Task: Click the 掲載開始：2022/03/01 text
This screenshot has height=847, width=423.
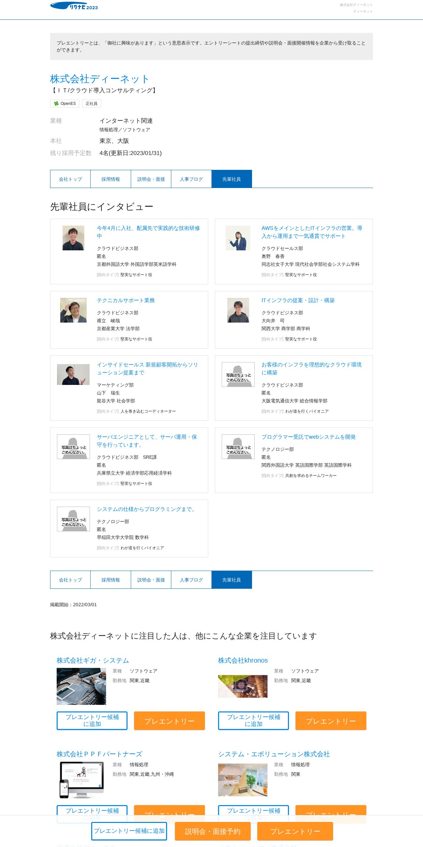Action: click(73, 605)
